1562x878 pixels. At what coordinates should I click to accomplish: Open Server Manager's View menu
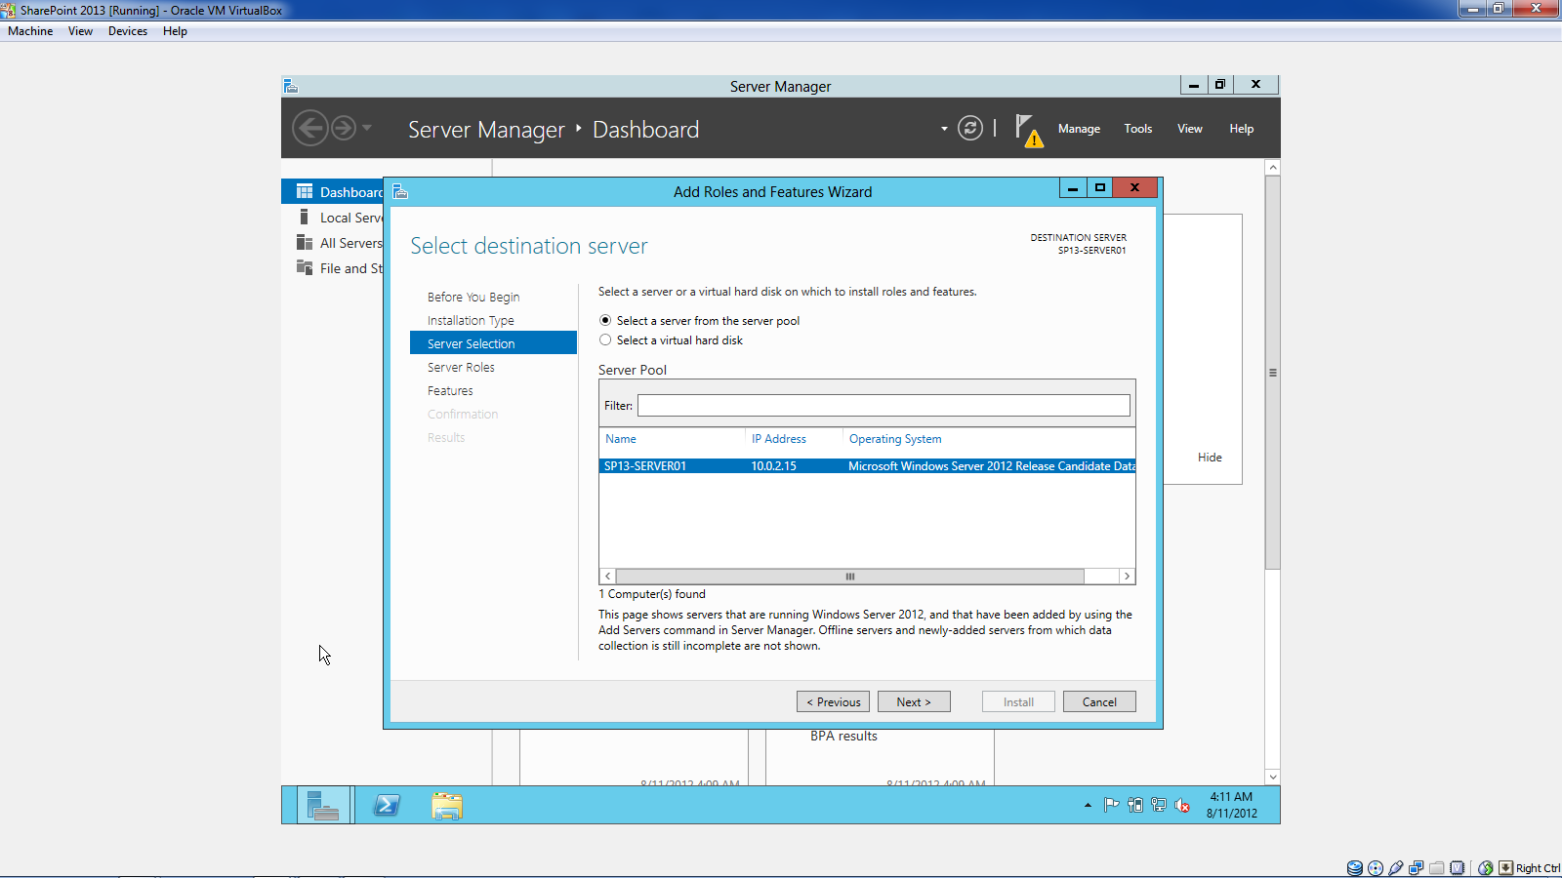tap(1189, 129)
